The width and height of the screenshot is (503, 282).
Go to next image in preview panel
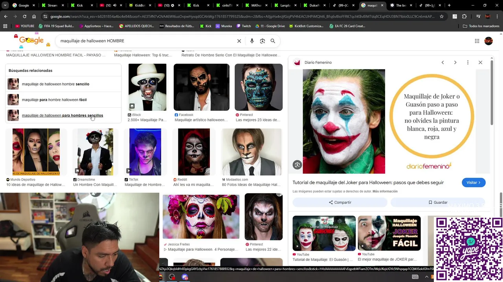tap(455, 62)
